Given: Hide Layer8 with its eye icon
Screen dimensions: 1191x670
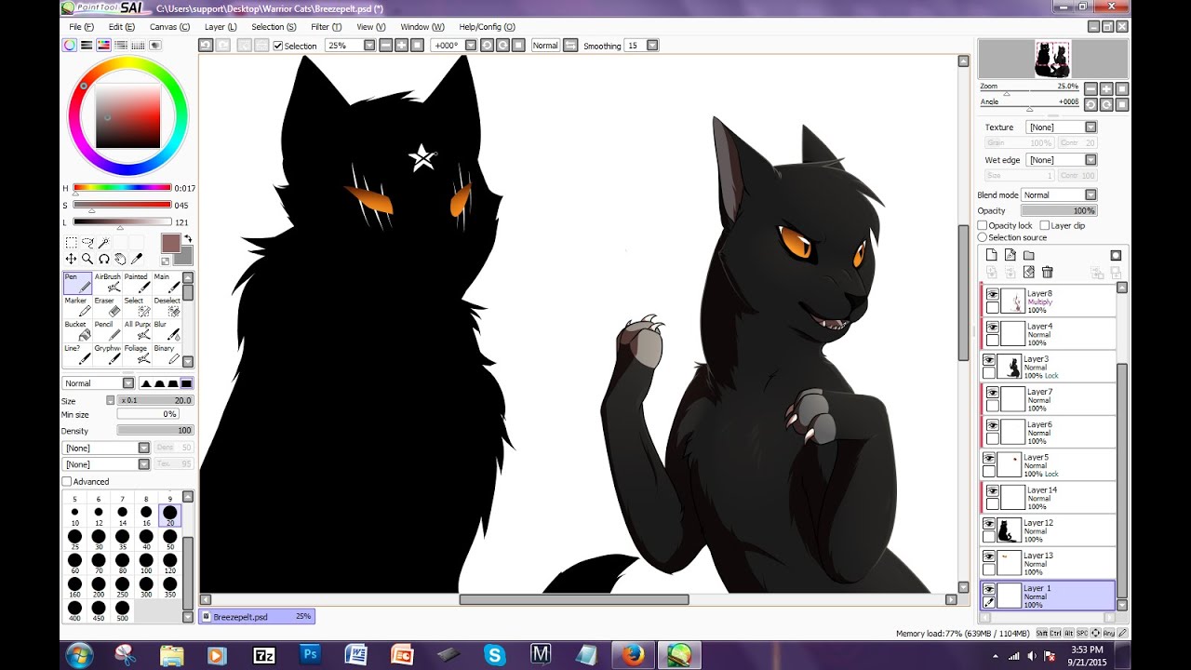Looking at the screenshot, I should (993, 295).
